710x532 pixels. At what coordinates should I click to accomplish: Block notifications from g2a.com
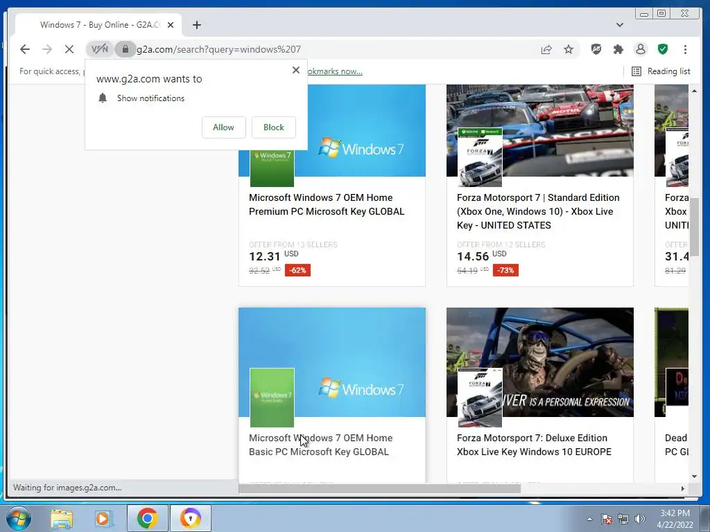274,127
